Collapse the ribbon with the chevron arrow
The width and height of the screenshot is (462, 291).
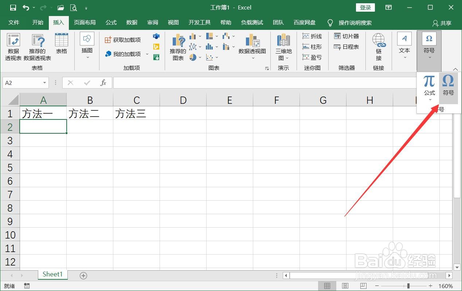tap(455, 69)
